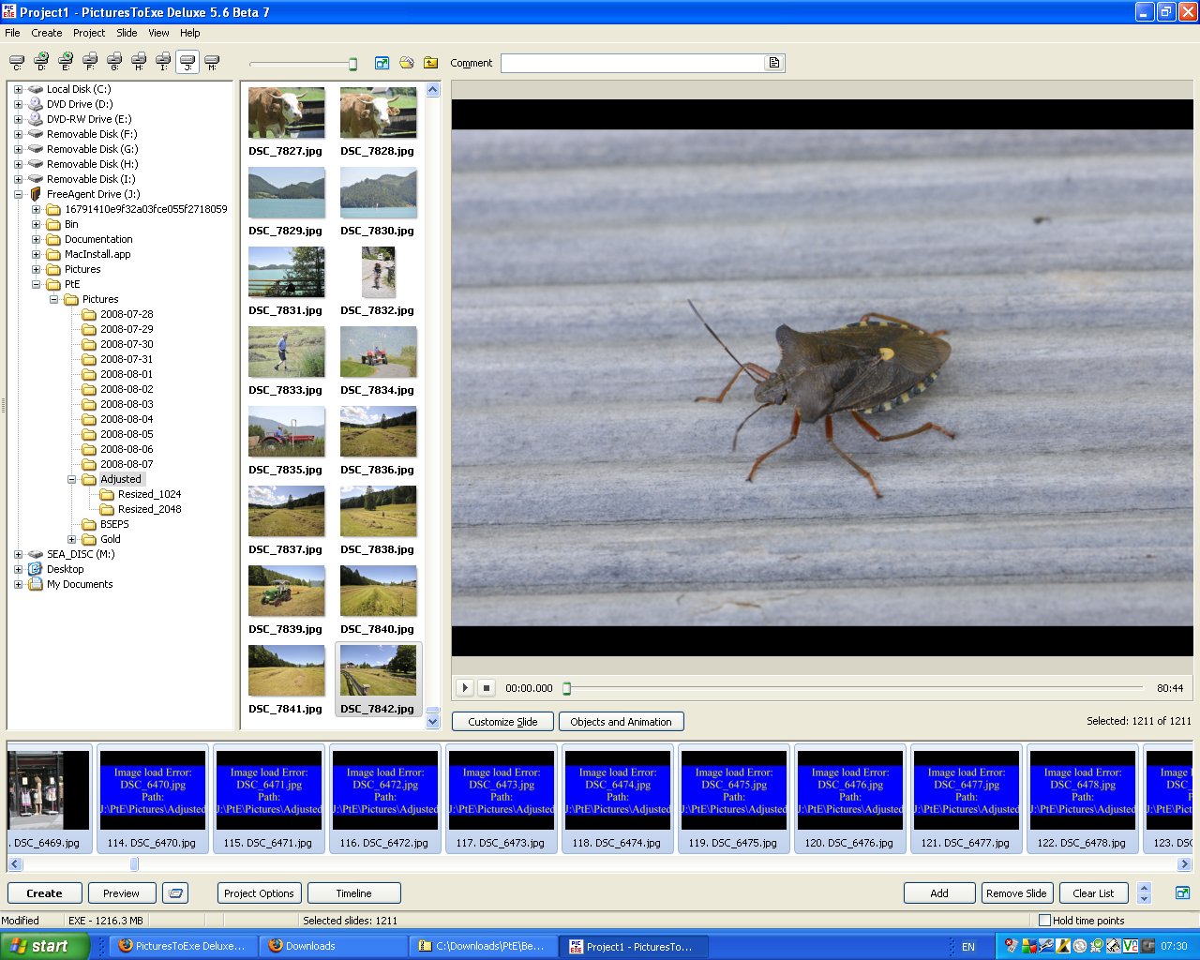Enable the Hold time points checkbox
This screenshot has width=1200, height=960.
(1044, 921)
